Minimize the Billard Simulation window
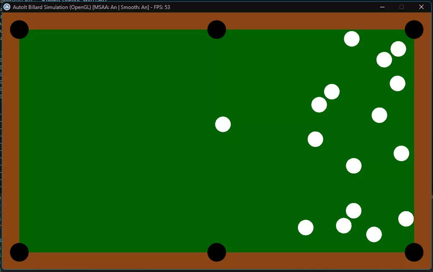Viewport: 433px width, 272px height. coord(382,7)
